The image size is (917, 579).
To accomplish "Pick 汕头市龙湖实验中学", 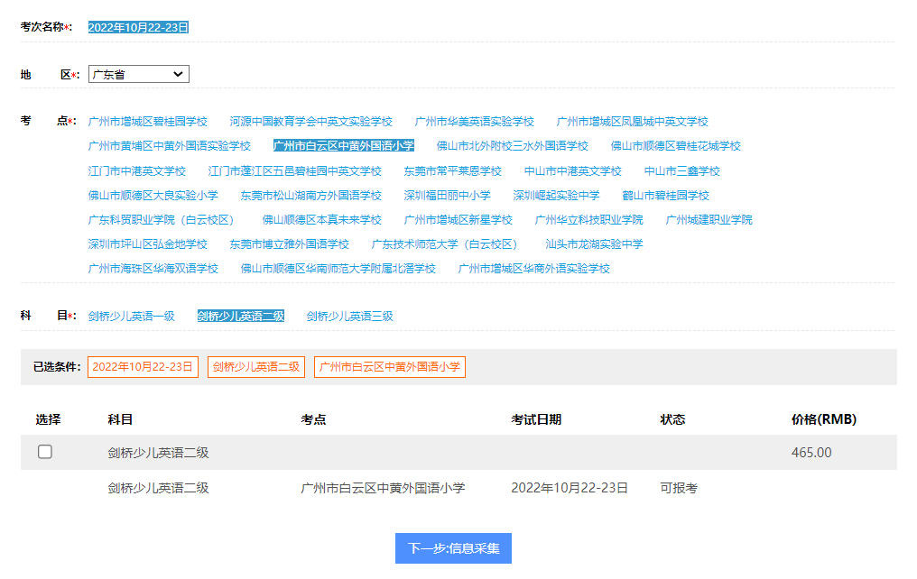I will 594,244.
